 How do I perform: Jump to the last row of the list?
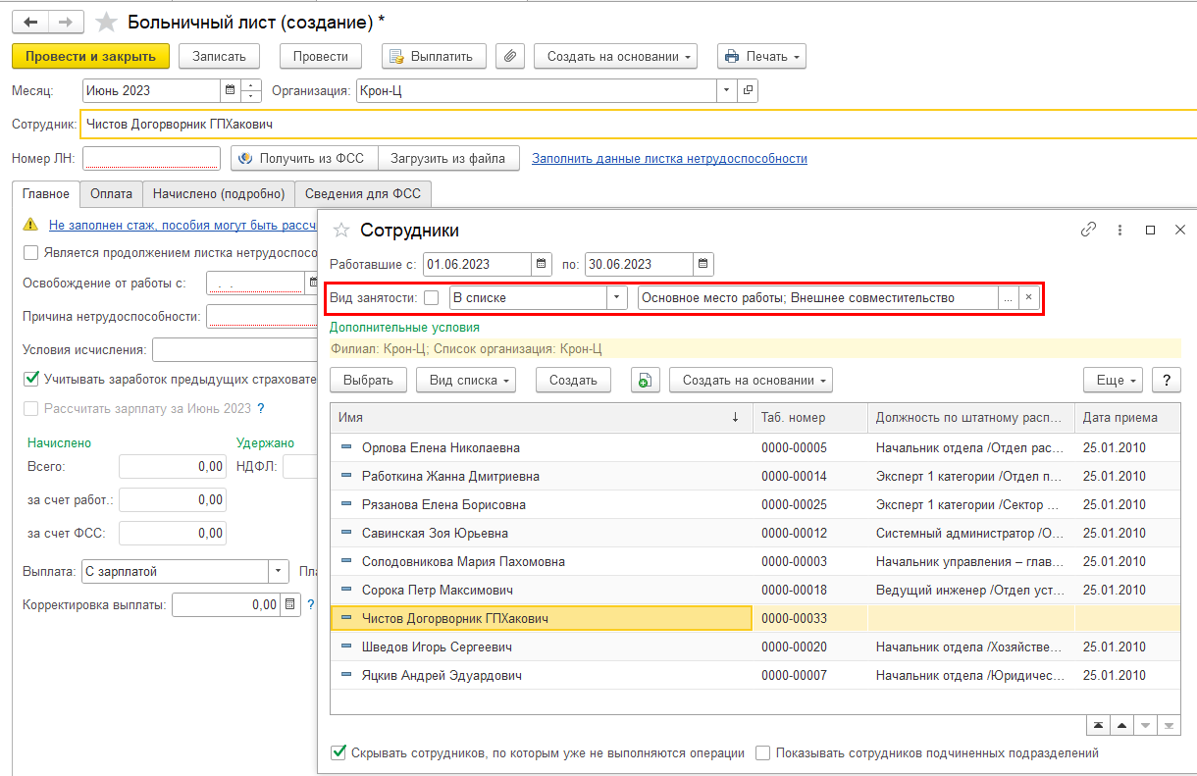(x=1169, y=725)
